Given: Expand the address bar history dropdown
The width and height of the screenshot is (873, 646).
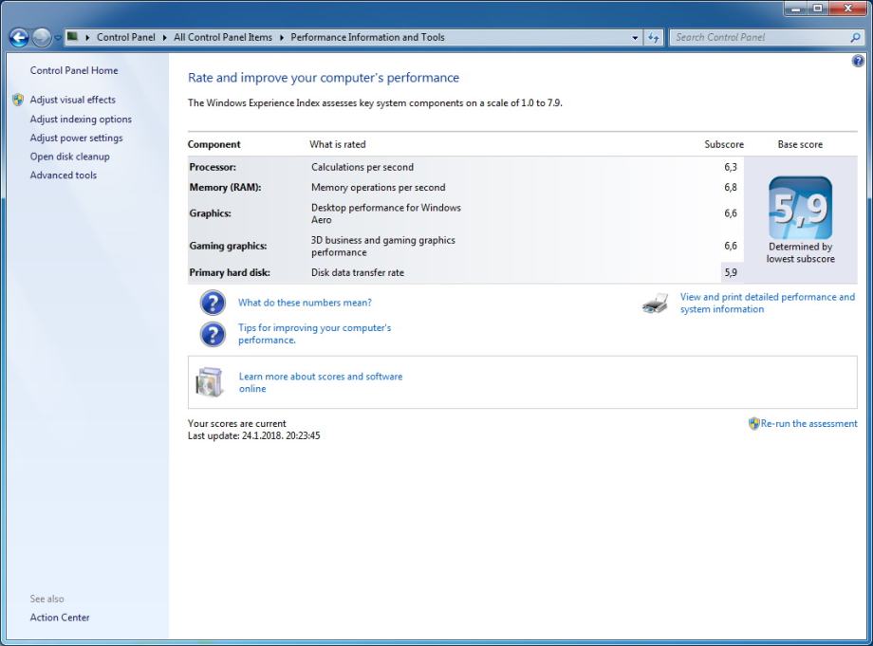Looking at the screenshot, I should pyautogui.click(x=635, y=38).
